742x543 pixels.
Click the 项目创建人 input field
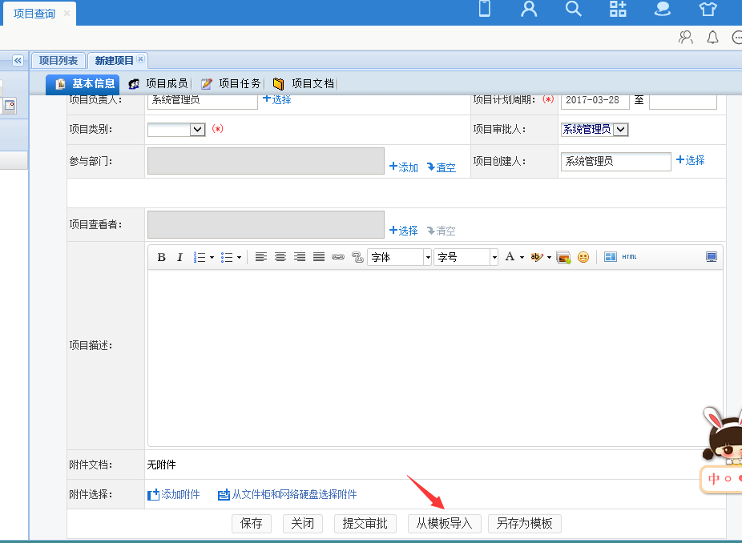point(615,161)
